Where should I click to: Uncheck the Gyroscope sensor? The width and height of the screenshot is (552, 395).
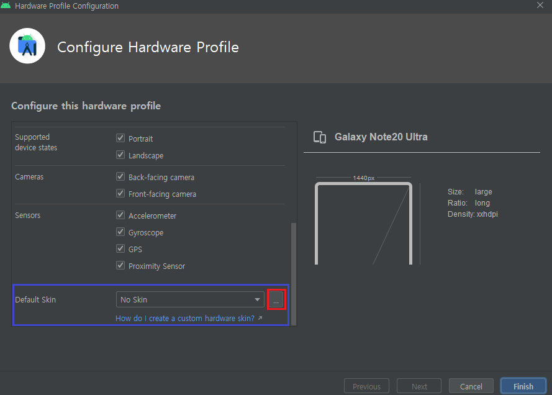tap(120, 232)
